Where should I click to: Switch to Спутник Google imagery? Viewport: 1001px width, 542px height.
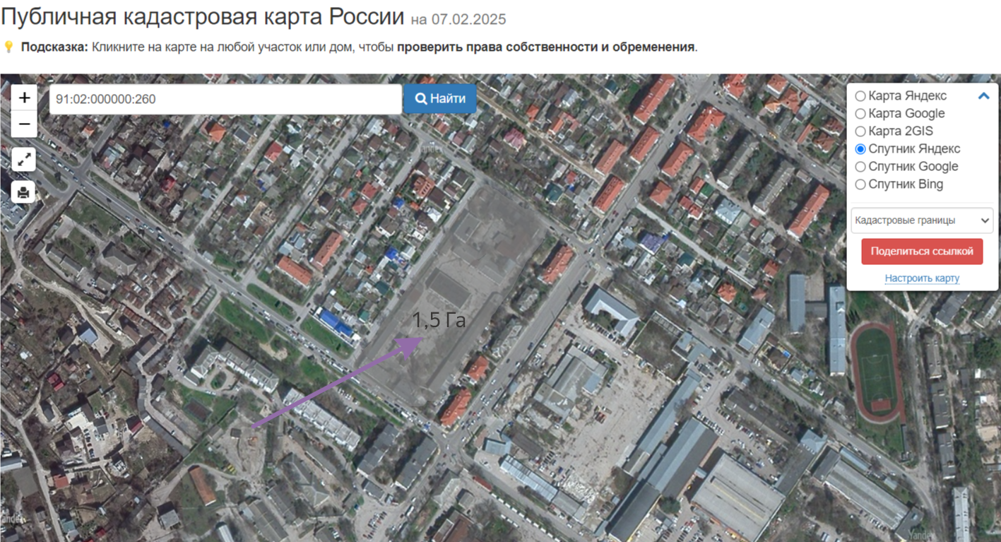[860, 167]
